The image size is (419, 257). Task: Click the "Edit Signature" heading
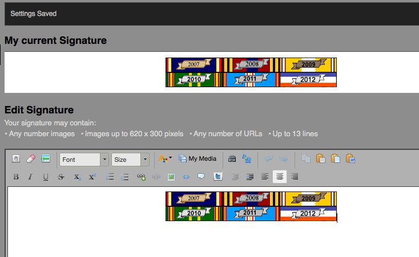pos(39,110)
